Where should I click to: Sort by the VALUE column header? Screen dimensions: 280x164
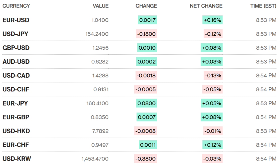point(100,6)
